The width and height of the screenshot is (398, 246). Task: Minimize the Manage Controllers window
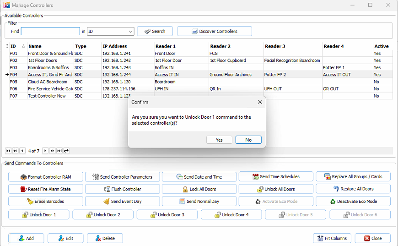coord(352,5)
